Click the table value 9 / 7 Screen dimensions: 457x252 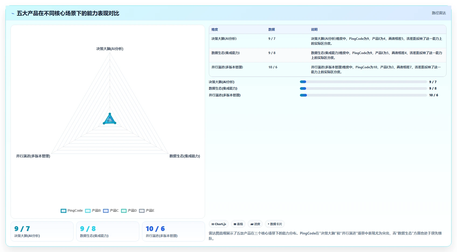point(272,39)
